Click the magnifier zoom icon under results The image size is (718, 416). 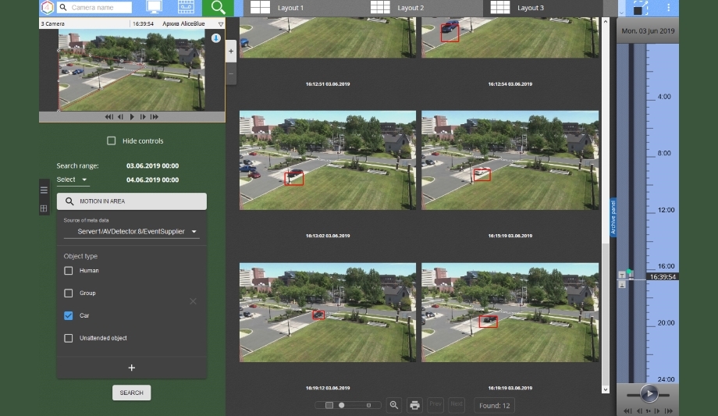[x=394, y=405]
